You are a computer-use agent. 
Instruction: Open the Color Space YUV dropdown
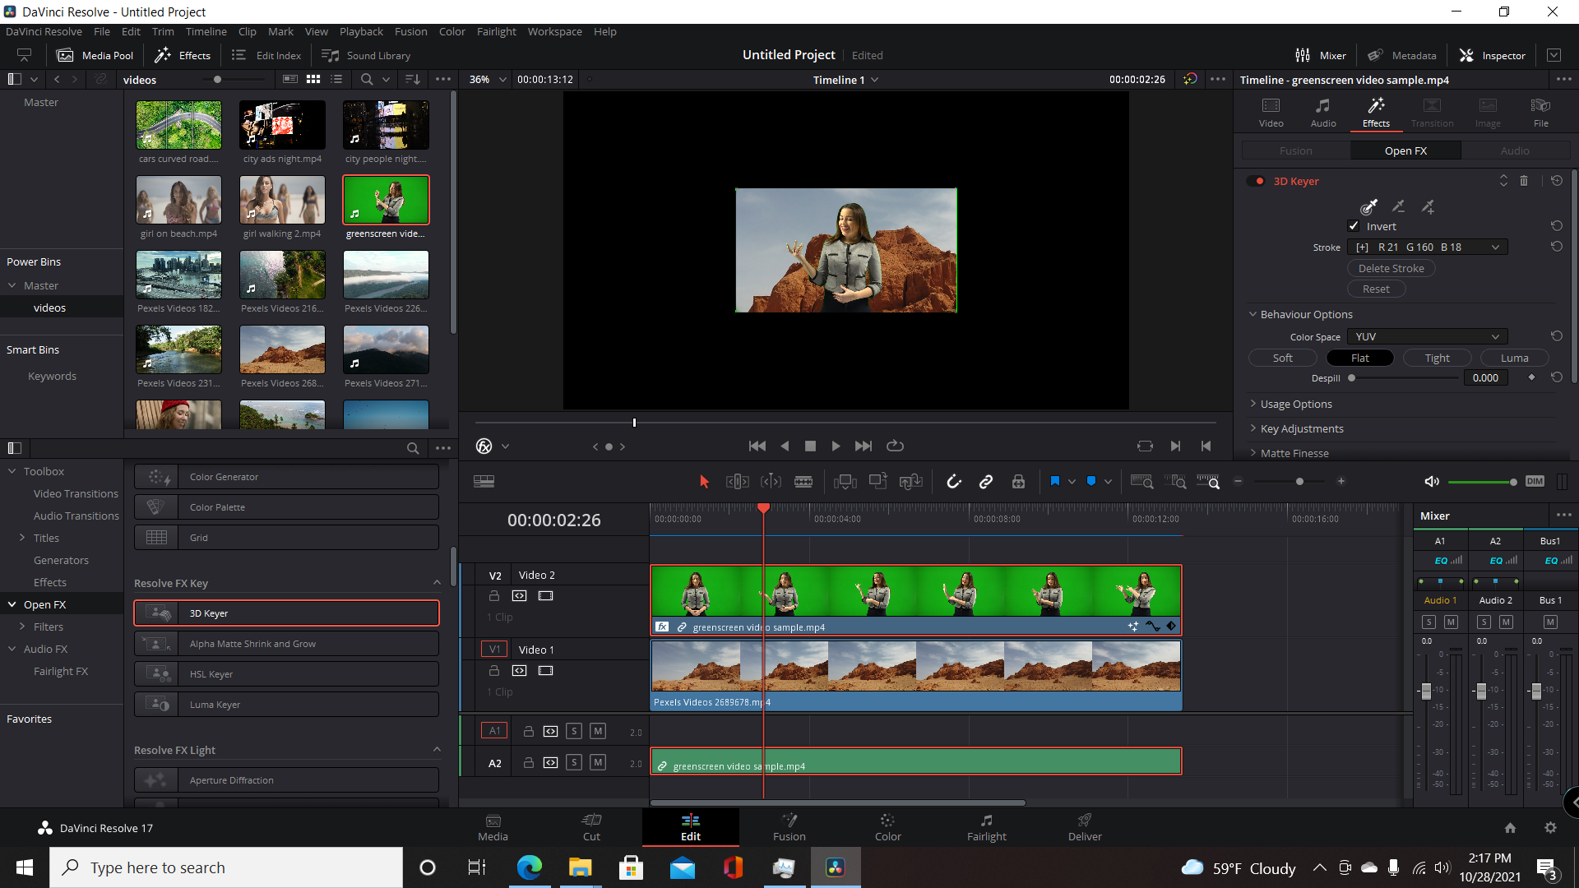(1427, 337)
